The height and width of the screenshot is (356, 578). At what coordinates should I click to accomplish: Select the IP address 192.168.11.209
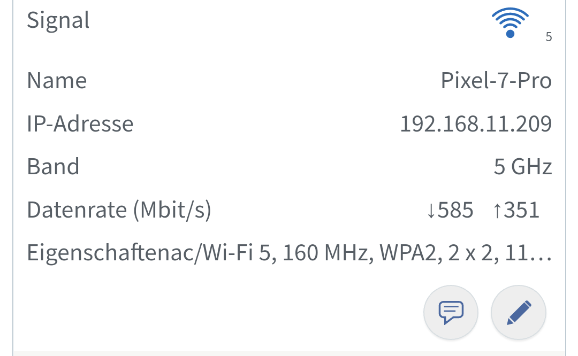[x=476, y=124]
